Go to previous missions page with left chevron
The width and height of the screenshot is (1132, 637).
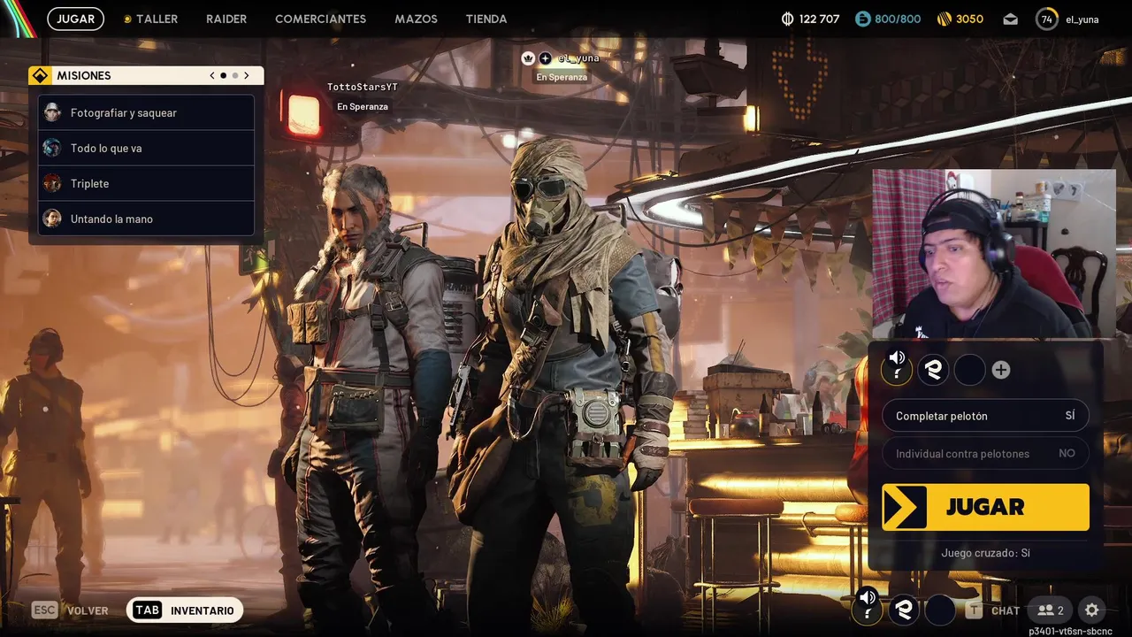point(212,75)
